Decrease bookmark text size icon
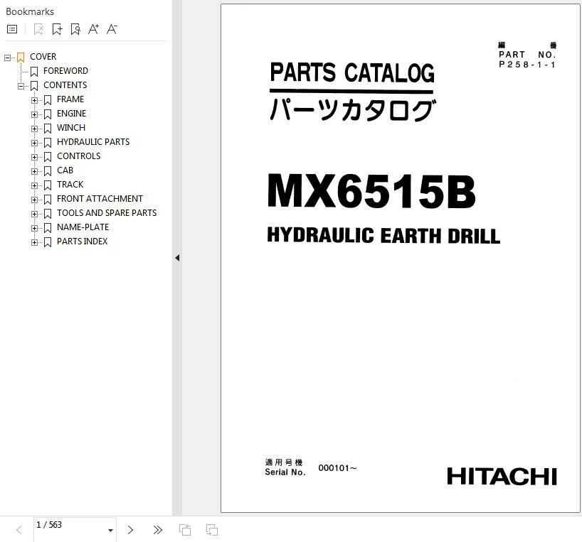Image resolution: width=582 pixels, height=542 pixels. point(112,29)
